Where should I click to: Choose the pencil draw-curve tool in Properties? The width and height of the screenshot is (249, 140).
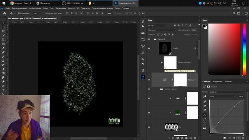pos(205,119)
